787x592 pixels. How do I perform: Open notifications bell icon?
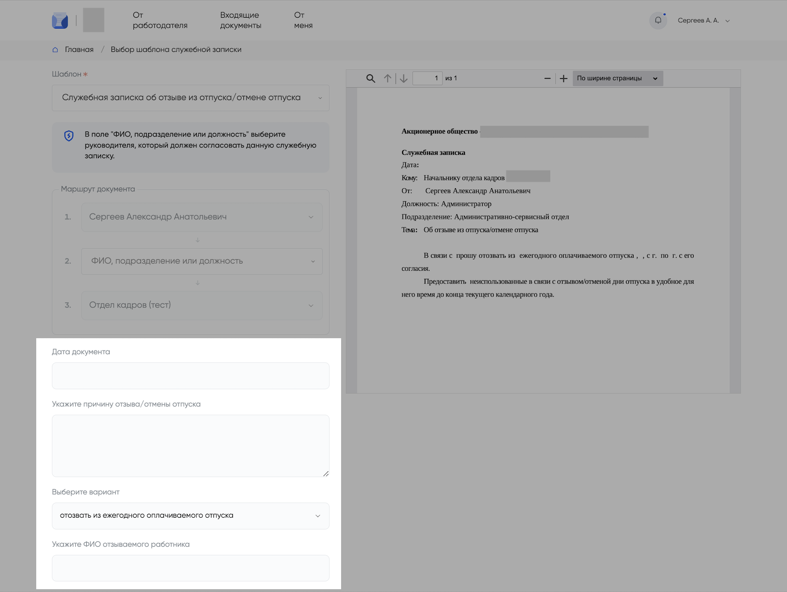(658, 20)
